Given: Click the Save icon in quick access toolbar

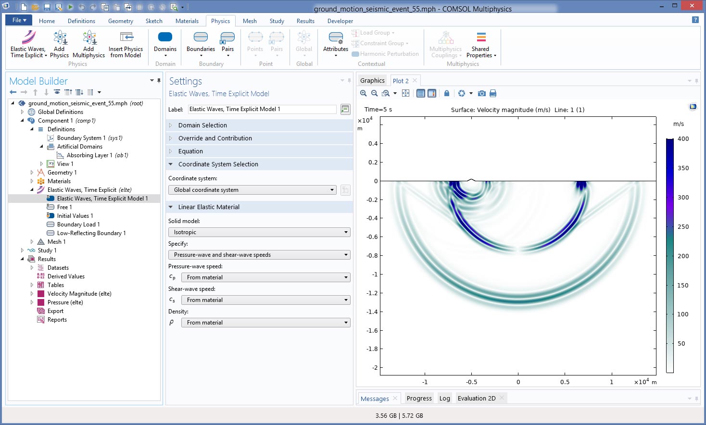Looking at the screenshot, I should 47,7.
